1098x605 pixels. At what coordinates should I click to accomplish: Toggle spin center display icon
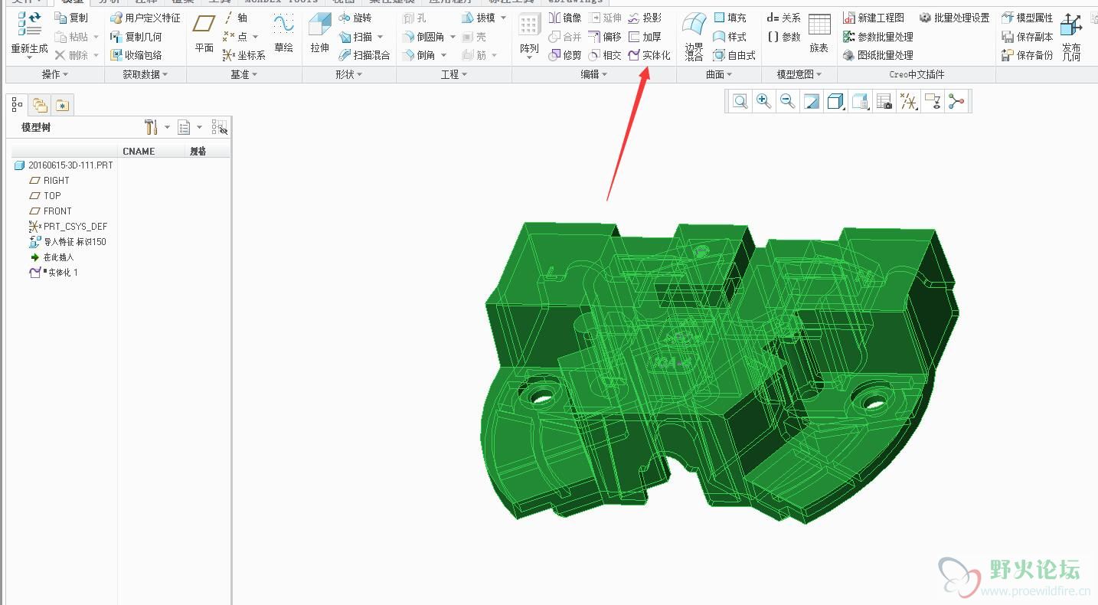tap(956, 101)
